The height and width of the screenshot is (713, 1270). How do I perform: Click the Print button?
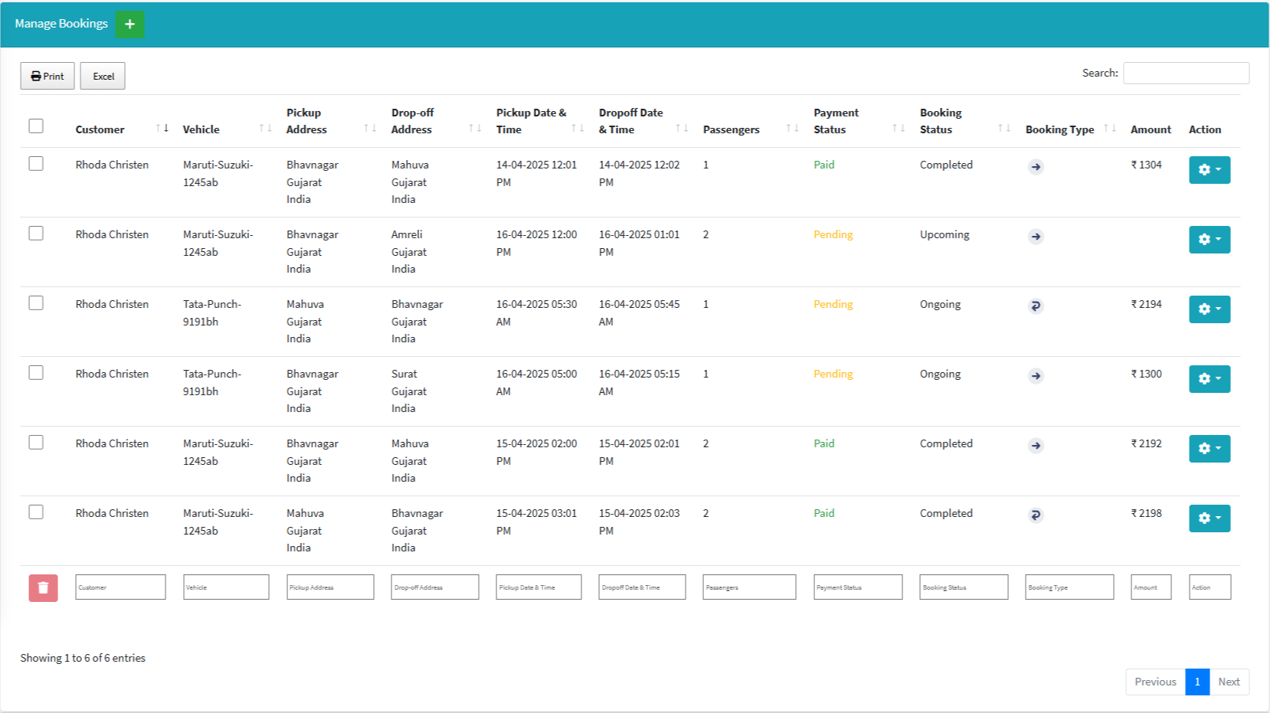tap(47, 76)
